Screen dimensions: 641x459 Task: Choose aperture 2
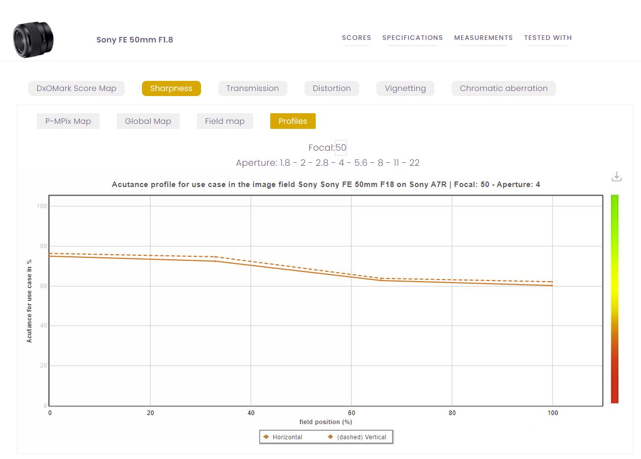pyautogui.click(x=304, y=163)
